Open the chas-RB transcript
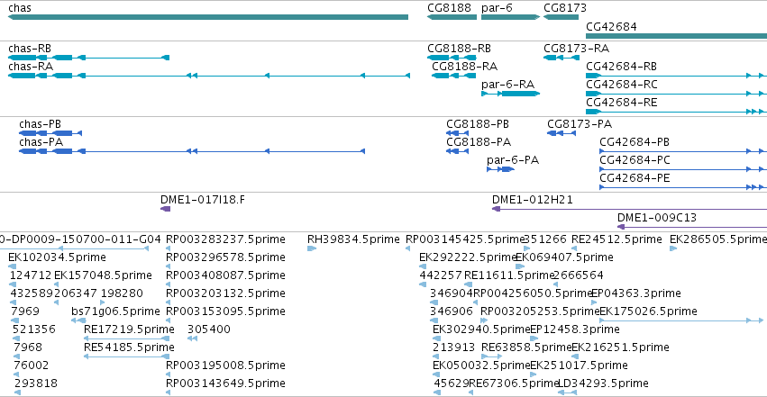 point(89,58)
